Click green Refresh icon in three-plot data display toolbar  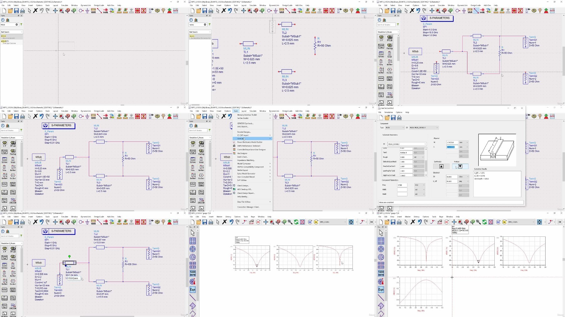click(296, 222)
